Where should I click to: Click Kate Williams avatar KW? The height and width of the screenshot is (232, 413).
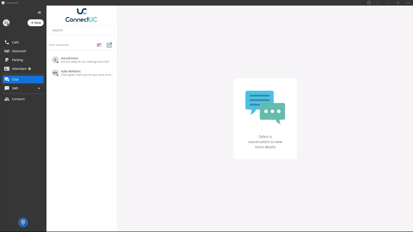point(55,73)
